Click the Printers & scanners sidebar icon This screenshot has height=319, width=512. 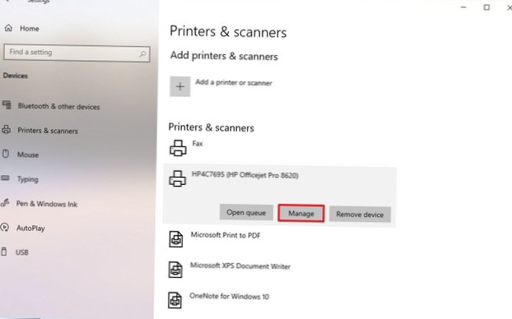tap(6, 130)
